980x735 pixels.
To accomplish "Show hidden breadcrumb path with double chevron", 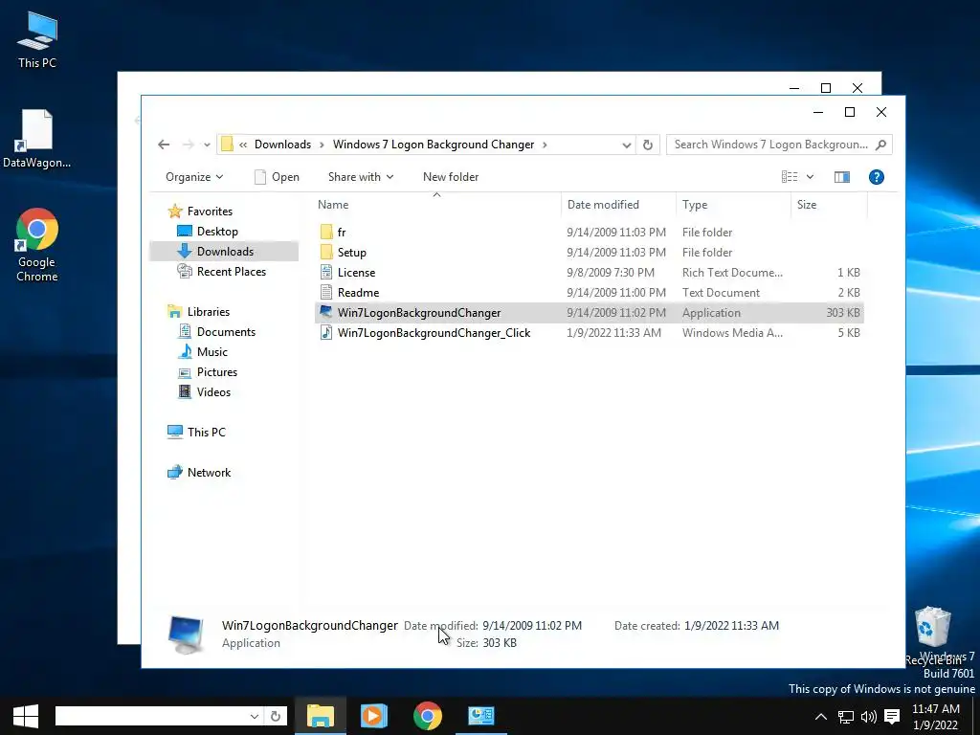I will (x=243, y=145).
